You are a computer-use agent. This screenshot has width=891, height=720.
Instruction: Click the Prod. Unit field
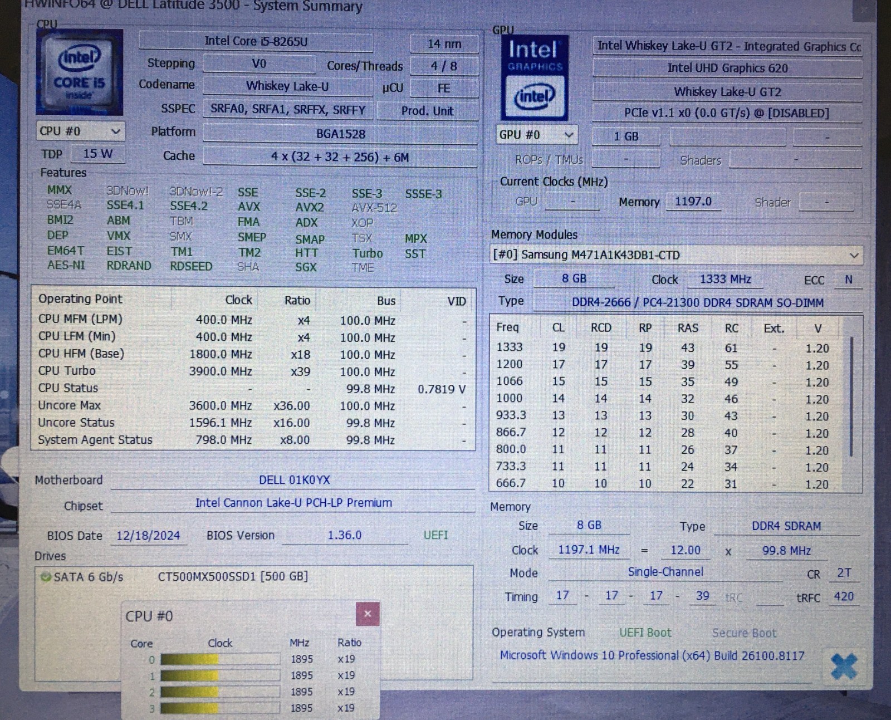tap(427, 111)
